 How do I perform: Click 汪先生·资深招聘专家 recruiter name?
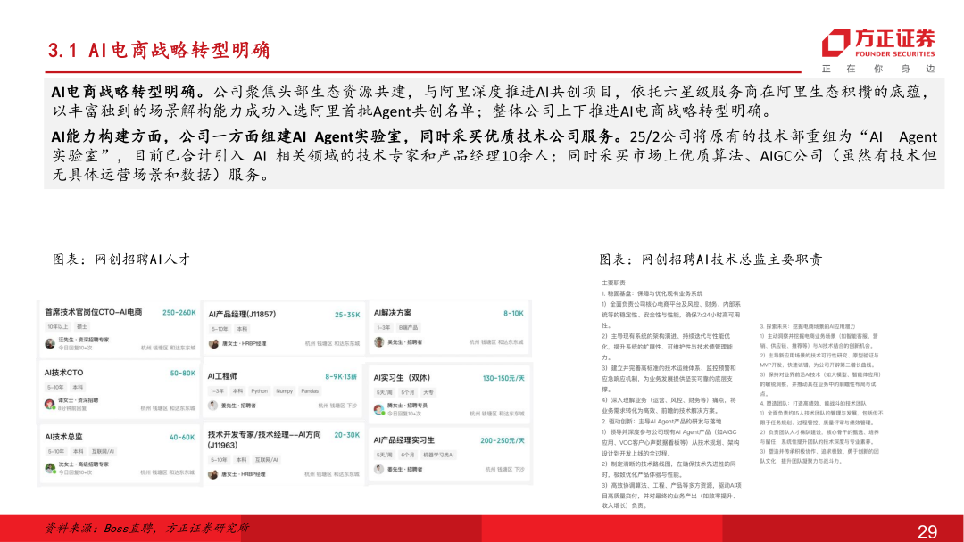coord(84,340)
